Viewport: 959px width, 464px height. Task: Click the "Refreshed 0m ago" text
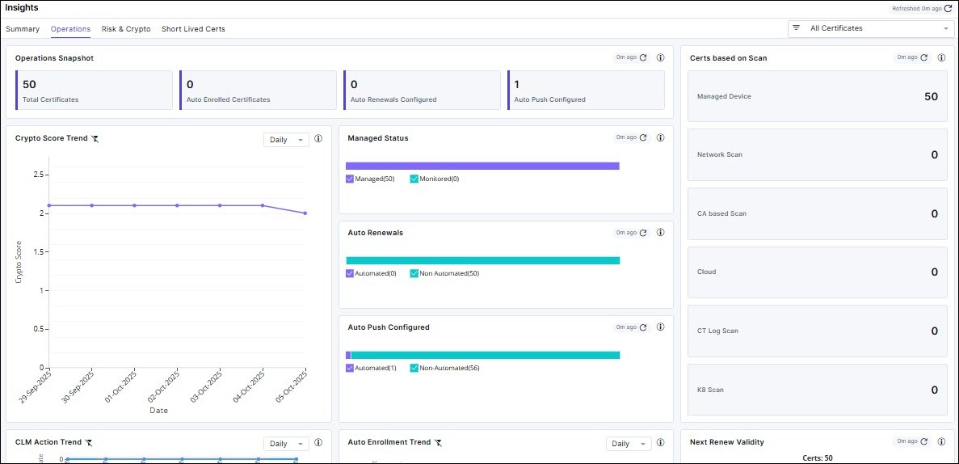pyautogui.click(x=917, y=9)
